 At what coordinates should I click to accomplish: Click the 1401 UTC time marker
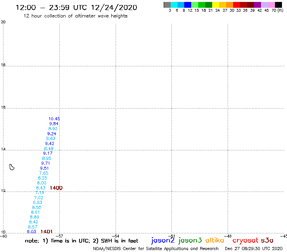click(47, 231)
